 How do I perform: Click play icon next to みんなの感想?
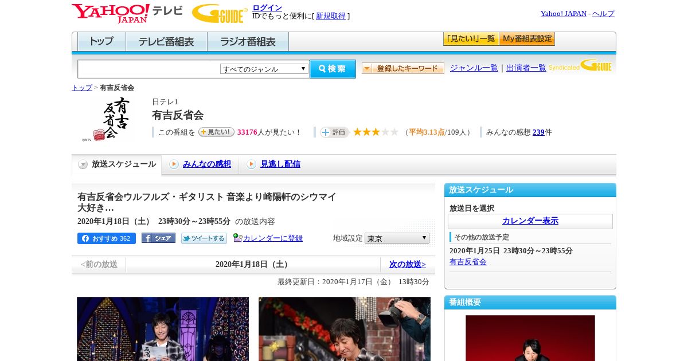(x=174, y=164)
